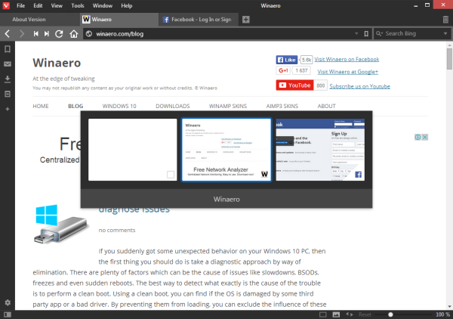Viewport: 453px width, 319px height.
Task: Expand the address bar history dropdown
Action: tap(356, 34)
